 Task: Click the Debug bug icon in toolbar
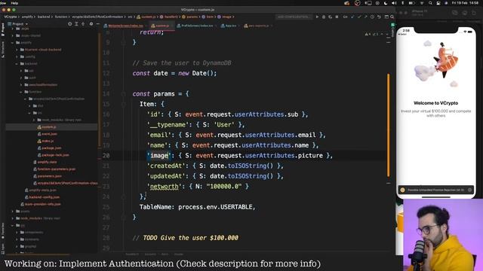pos(324,17)
